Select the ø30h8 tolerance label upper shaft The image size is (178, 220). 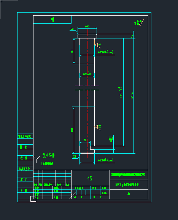(105, 52)
